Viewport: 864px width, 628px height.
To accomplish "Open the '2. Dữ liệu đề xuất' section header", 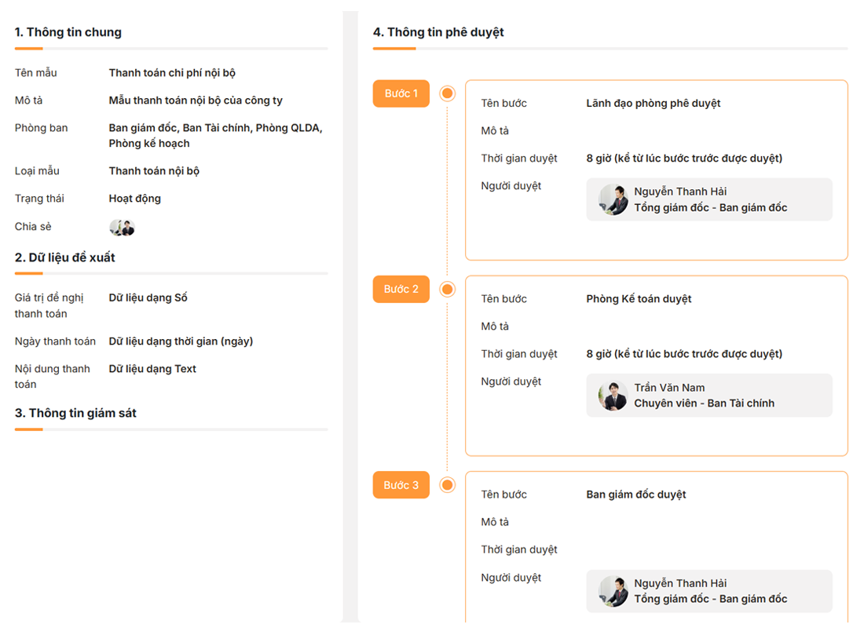I will [x=65, y=257].
